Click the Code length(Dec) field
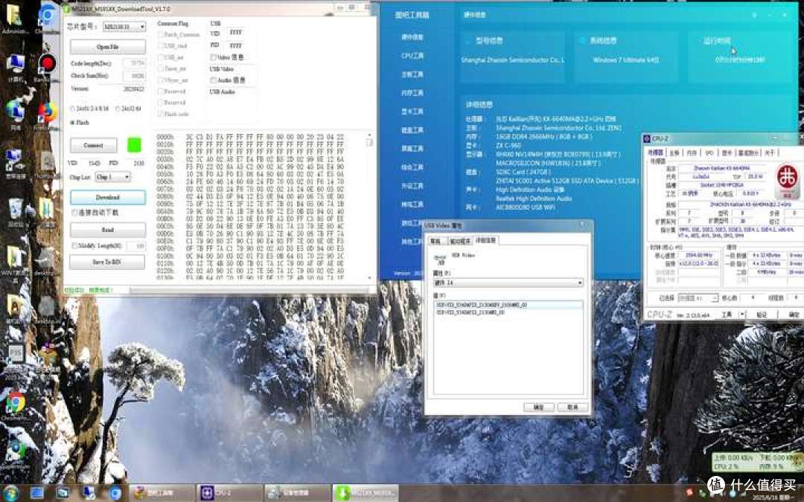Viewport: 804px width, 502px height. pyautogui.click(x=134, y=63)
